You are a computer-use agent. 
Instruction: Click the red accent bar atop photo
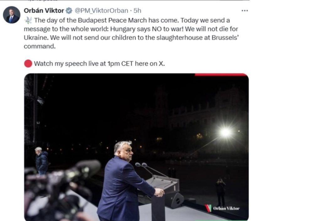[221, 75]
